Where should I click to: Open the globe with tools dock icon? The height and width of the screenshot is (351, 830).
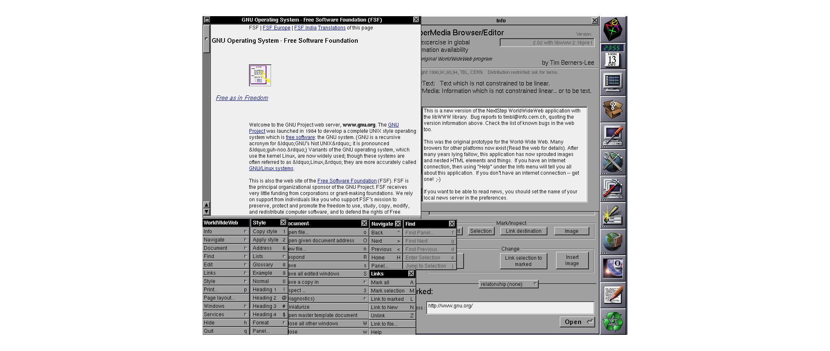(613, 162)
